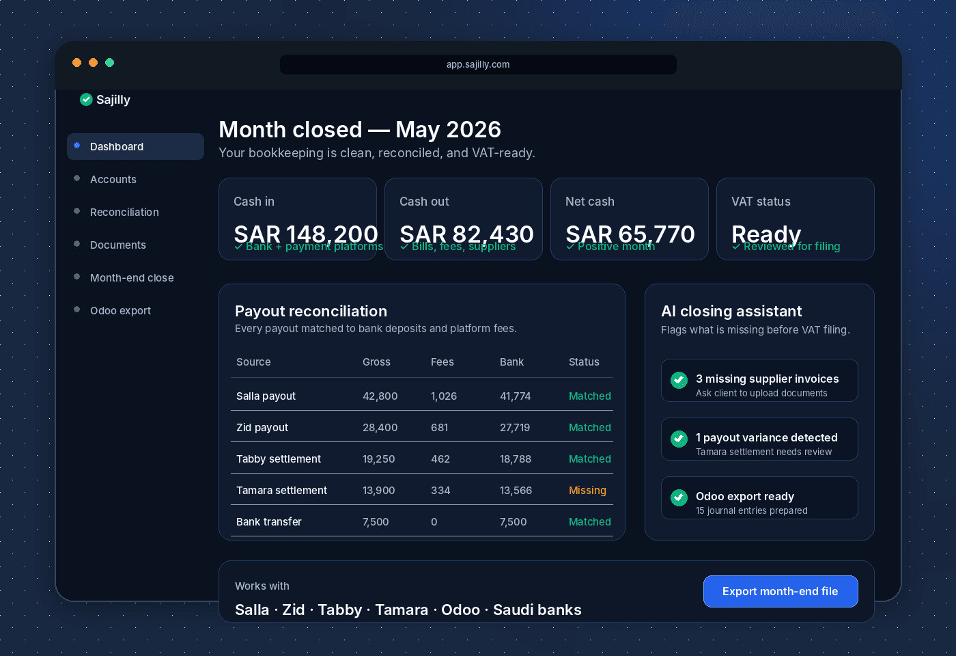Click the Status column header

[584, 362]
